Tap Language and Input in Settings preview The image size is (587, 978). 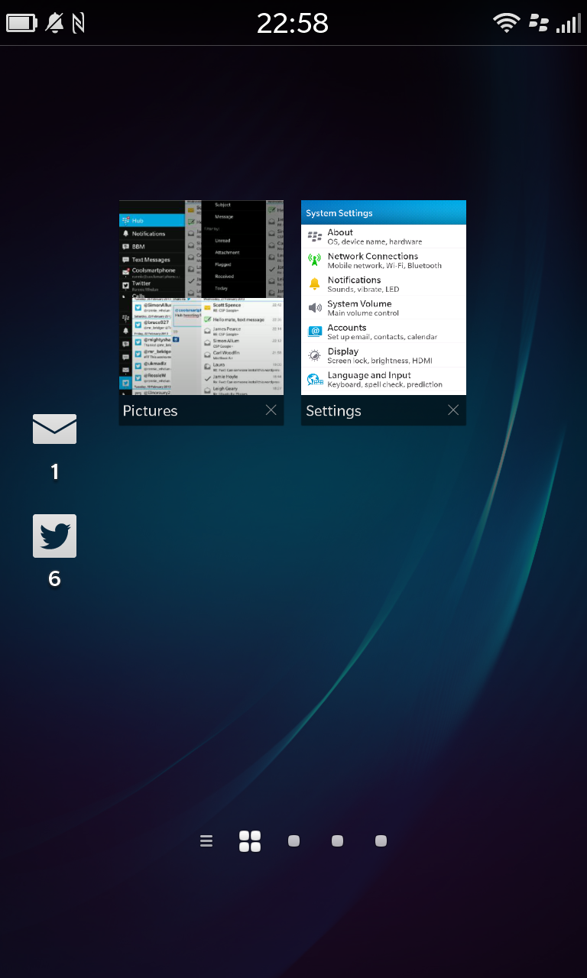pyautogui.click(x=383, y=380)
